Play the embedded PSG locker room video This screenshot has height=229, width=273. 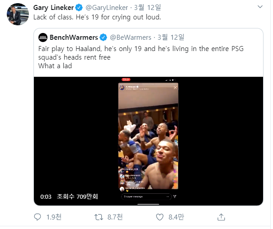[149, 136]
